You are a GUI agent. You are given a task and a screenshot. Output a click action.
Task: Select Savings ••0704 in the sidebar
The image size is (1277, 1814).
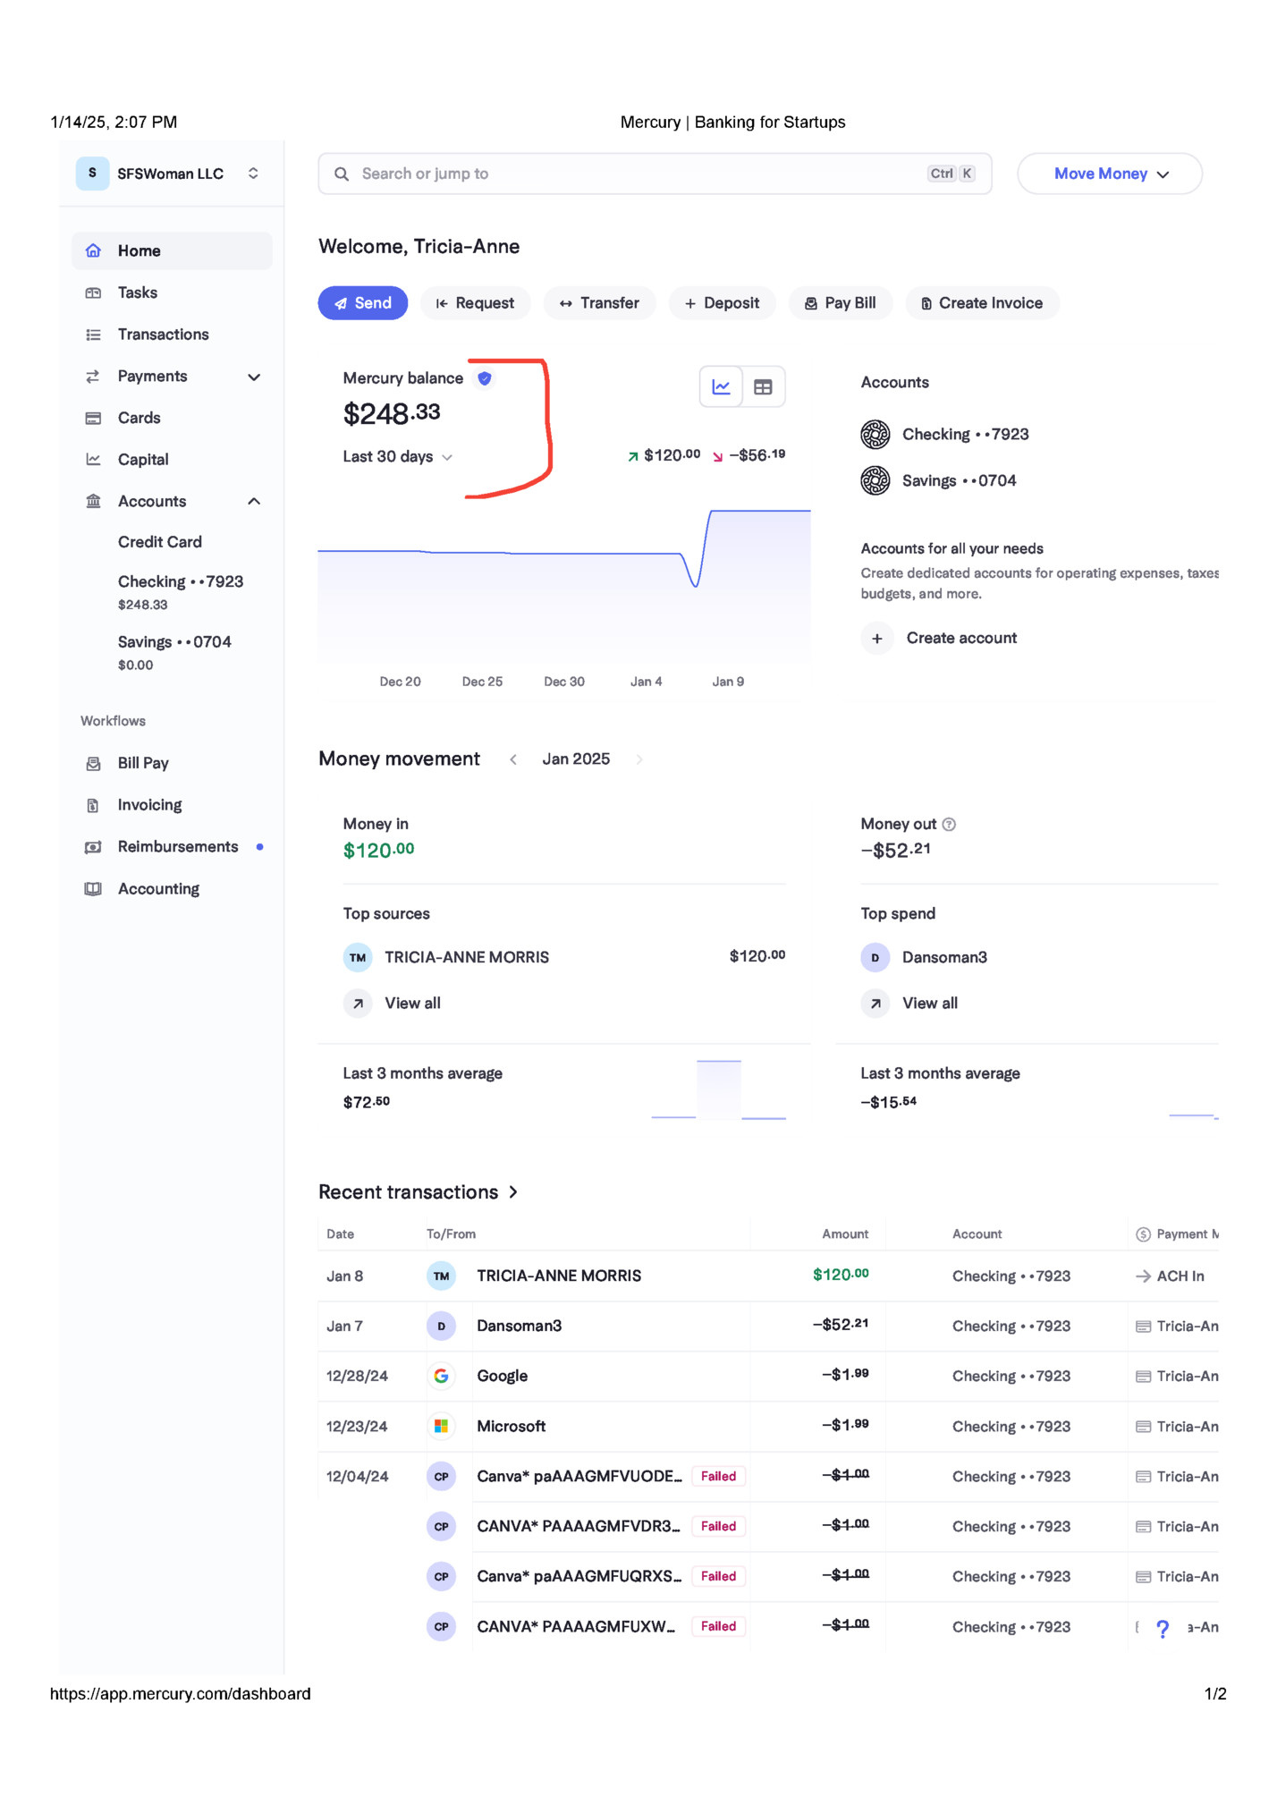(174, 652)
